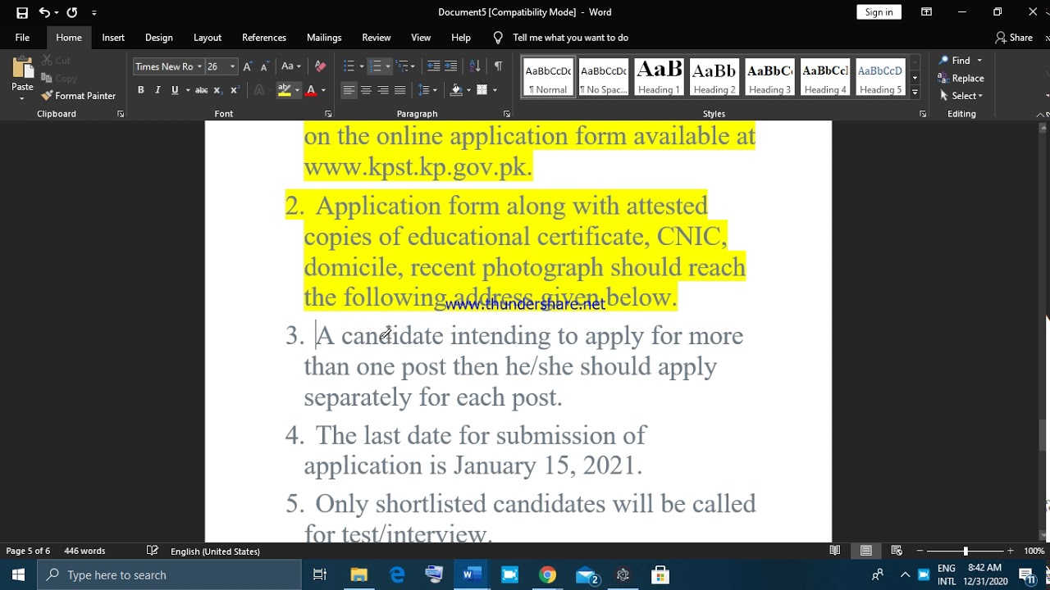Apply the Heading 1 style
The height and width of the screenshot is (590, 1050).
660,77
